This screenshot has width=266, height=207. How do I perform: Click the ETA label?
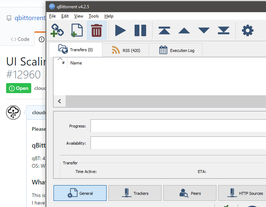click(x=202, y=172)
